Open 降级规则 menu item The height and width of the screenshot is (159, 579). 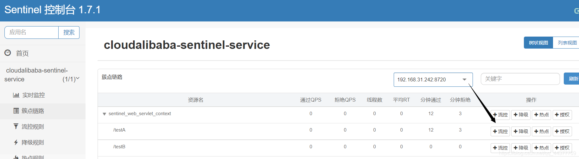tap(33, 142)
